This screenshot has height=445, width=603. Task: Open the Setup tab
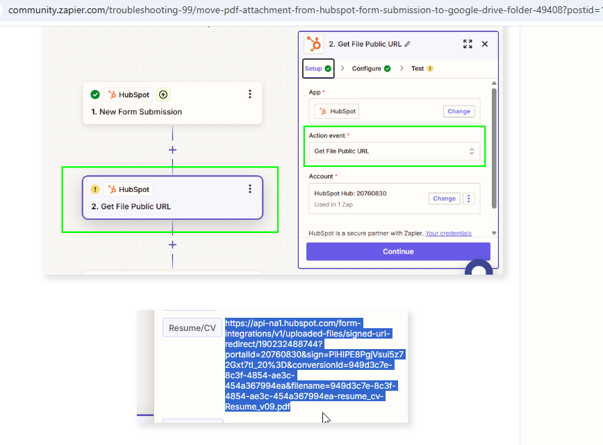pyautogui.click(x=318, y=69)
